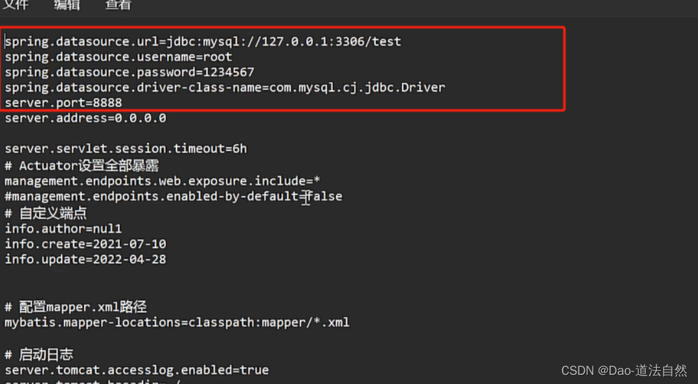Select the session timeout 6h setting line

tap(124, 148)
